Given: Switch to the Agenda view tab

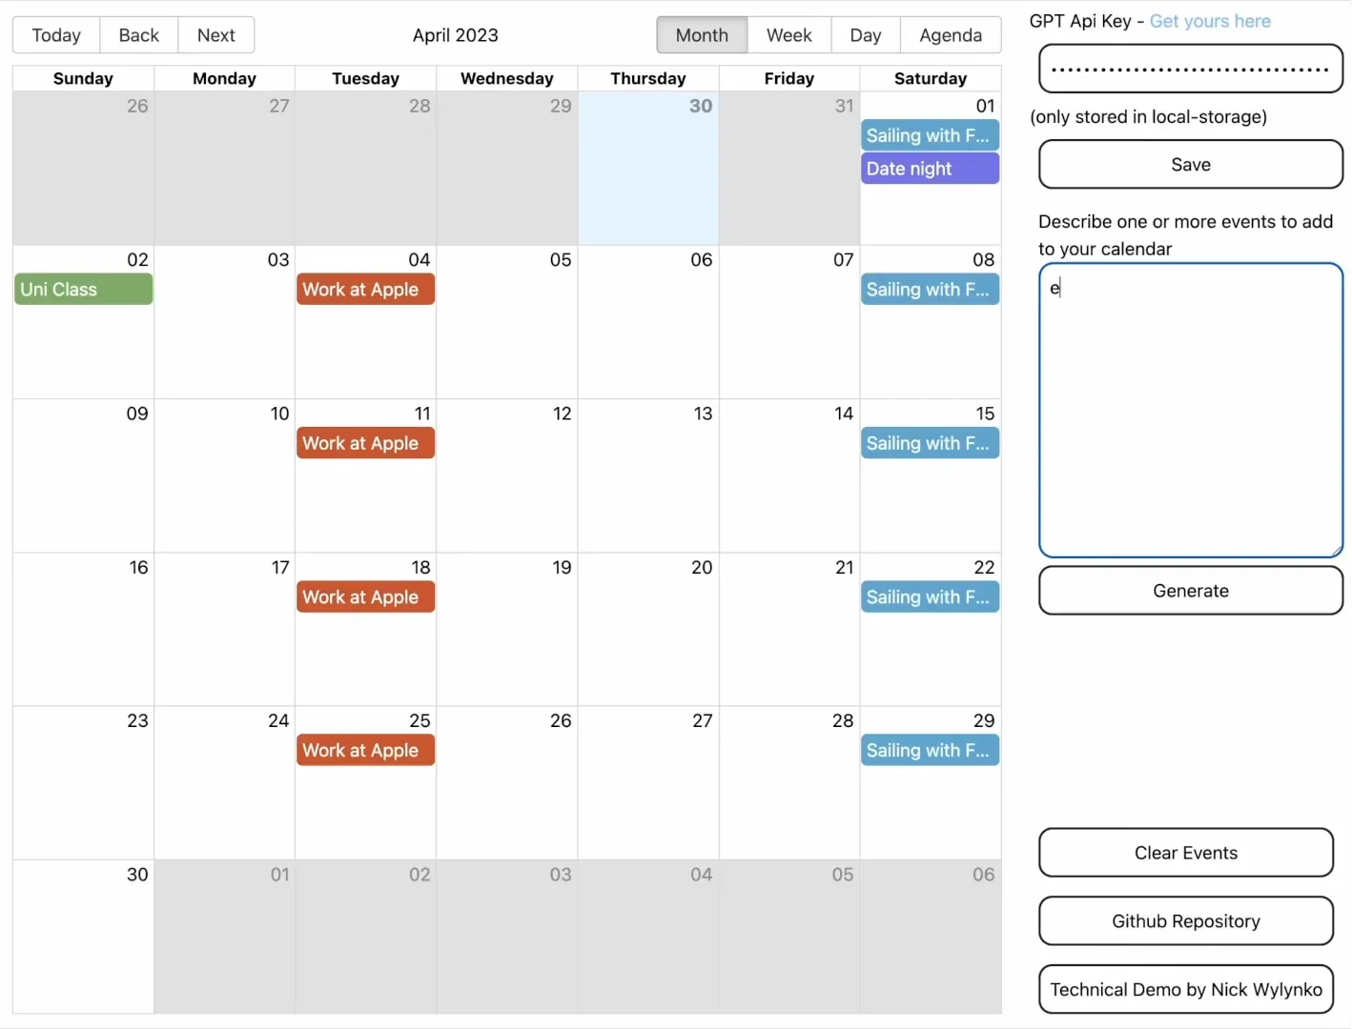Looking at the screenshot, I should tap(950, 34).
